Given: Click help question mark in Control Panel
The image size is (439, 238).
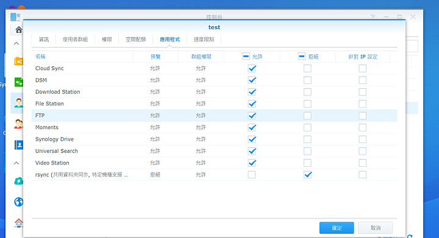Looking at the screenshot, I should [373, 17].
